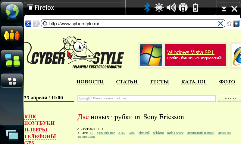Screen dimensions: 241x144
Task: Click the article date 23/04/2008 18:18
Action: coord(92,129)
